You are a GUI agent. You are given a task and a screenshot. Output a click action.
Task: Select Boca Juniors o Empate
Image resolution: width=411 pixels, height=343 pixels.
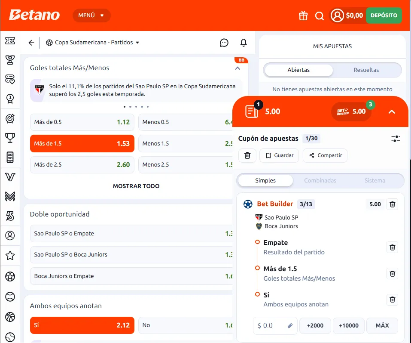point(131,276)
